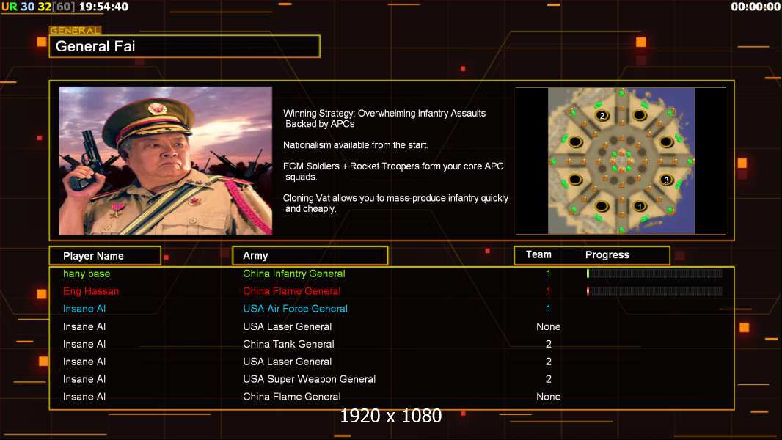Click team value in the China Tank General row
This screenshot has width=782, height=440.
point(548,344)
